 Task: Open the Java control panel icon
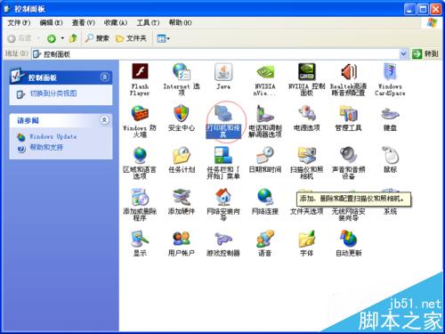(223, 72)
